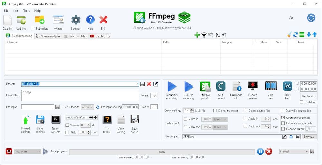This screenshot has width=322, height=165.
Task: Open the Power off action dropdown
Action: tap(27, 152)
